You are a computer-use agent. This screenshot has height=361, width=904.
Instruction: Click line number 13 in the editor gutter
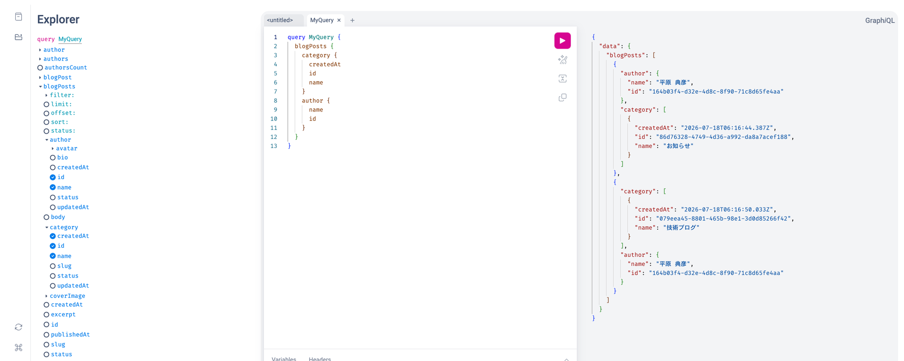click(273, 146)
